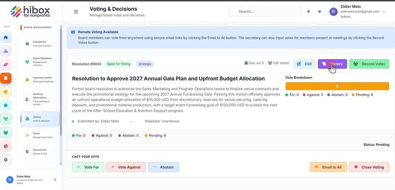Open the pie chart reports icon
This screenshot has height=190, width=395.
click(6, 146)
